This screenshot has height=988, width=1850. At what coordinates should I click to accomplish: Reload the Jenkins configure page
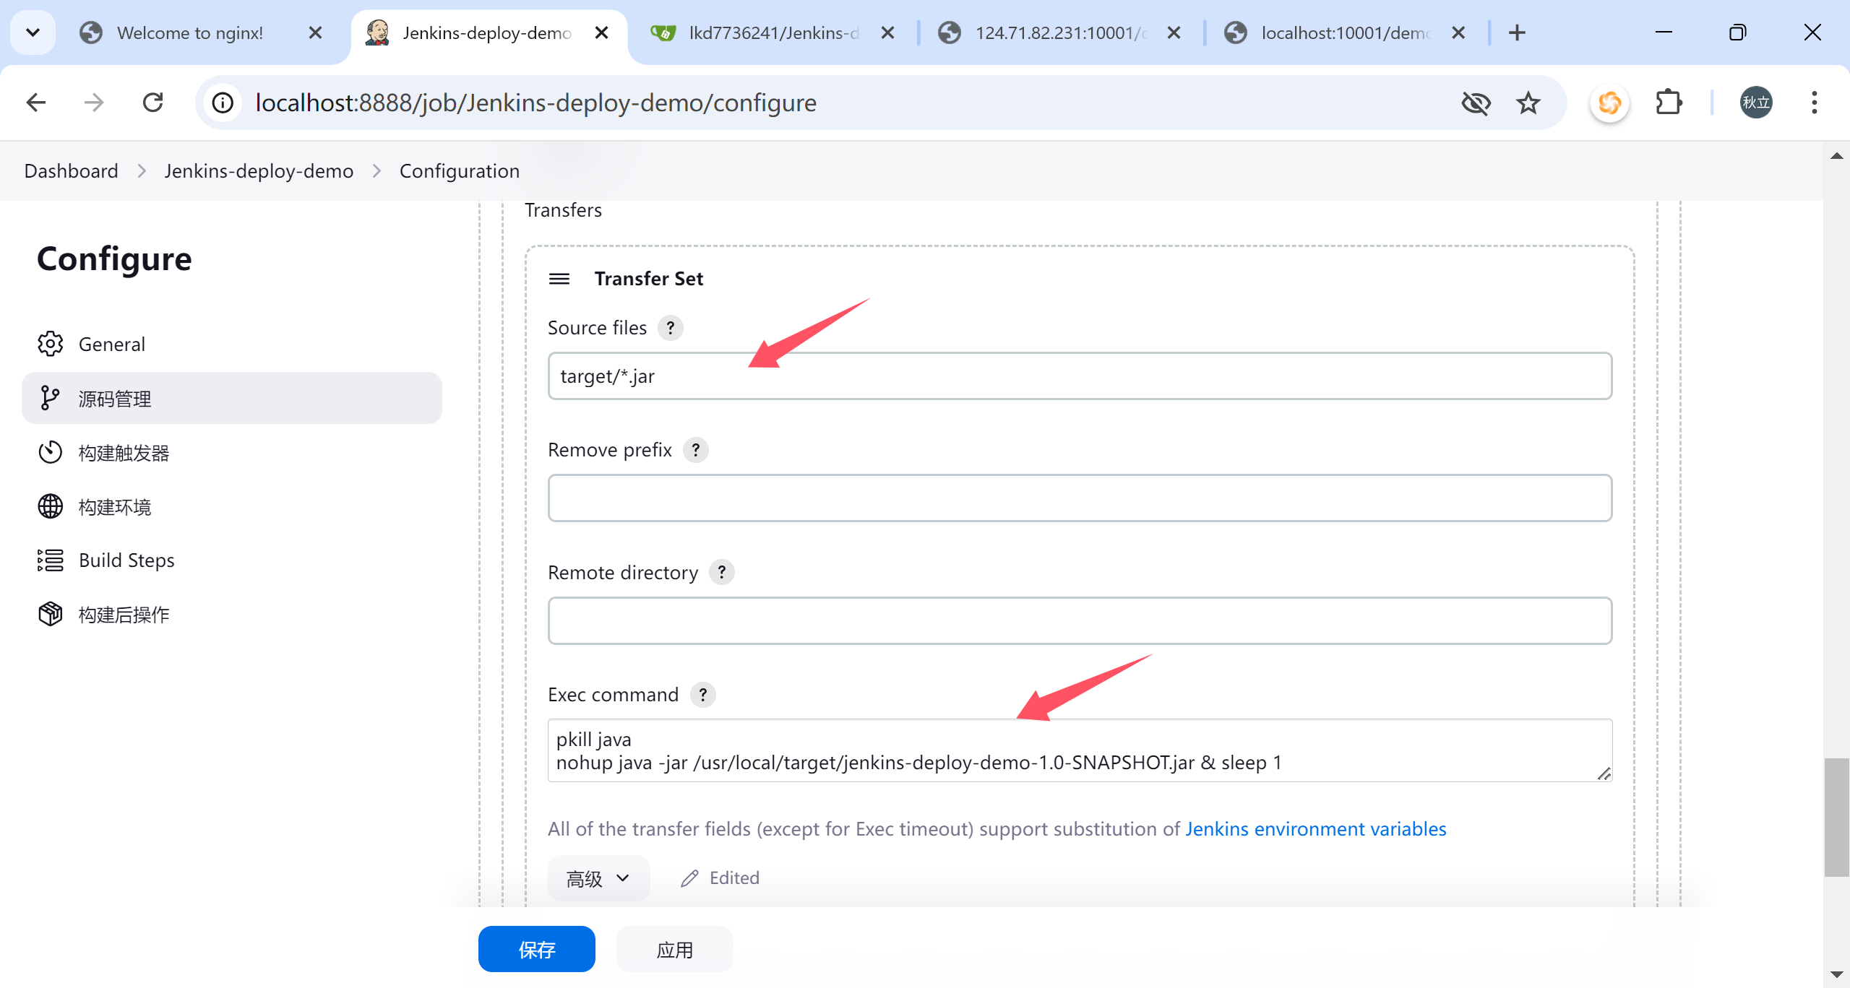pyautogui.click(x=152, y=103)
